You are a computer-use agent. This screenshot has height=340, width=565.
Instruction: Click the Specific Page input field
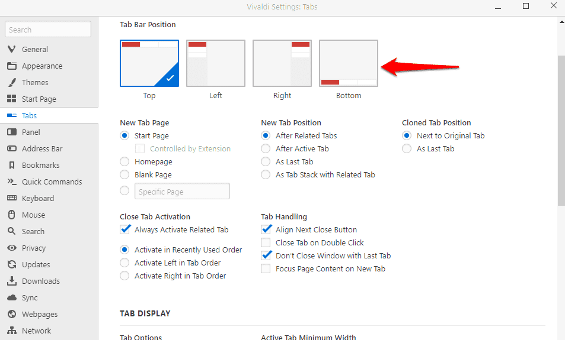(x=182, y=191)
